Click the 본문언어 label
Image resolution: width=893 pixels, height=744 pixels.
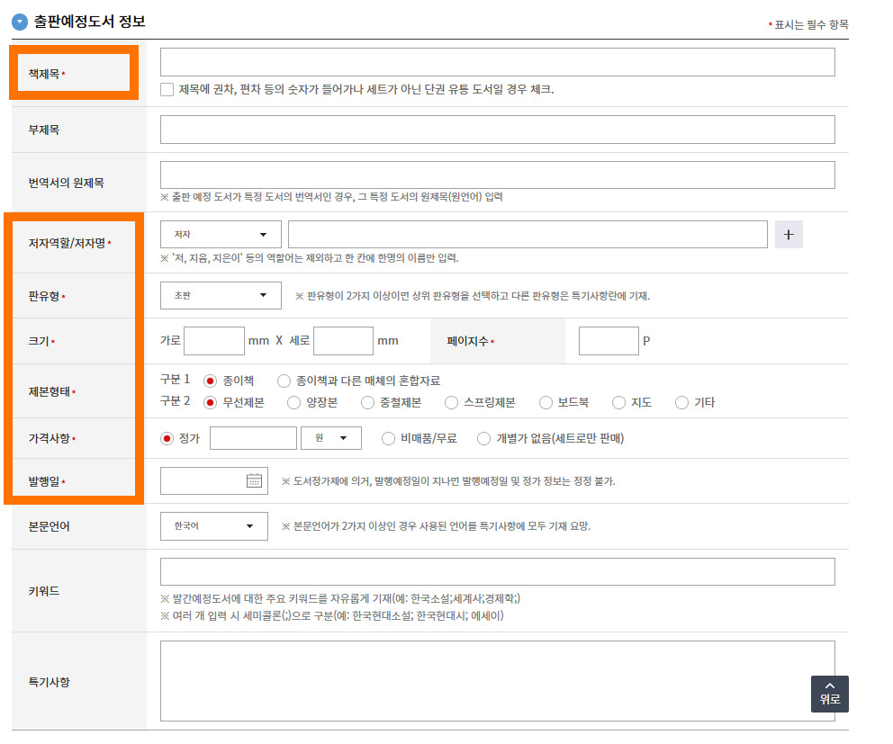(x=50, y=526)
